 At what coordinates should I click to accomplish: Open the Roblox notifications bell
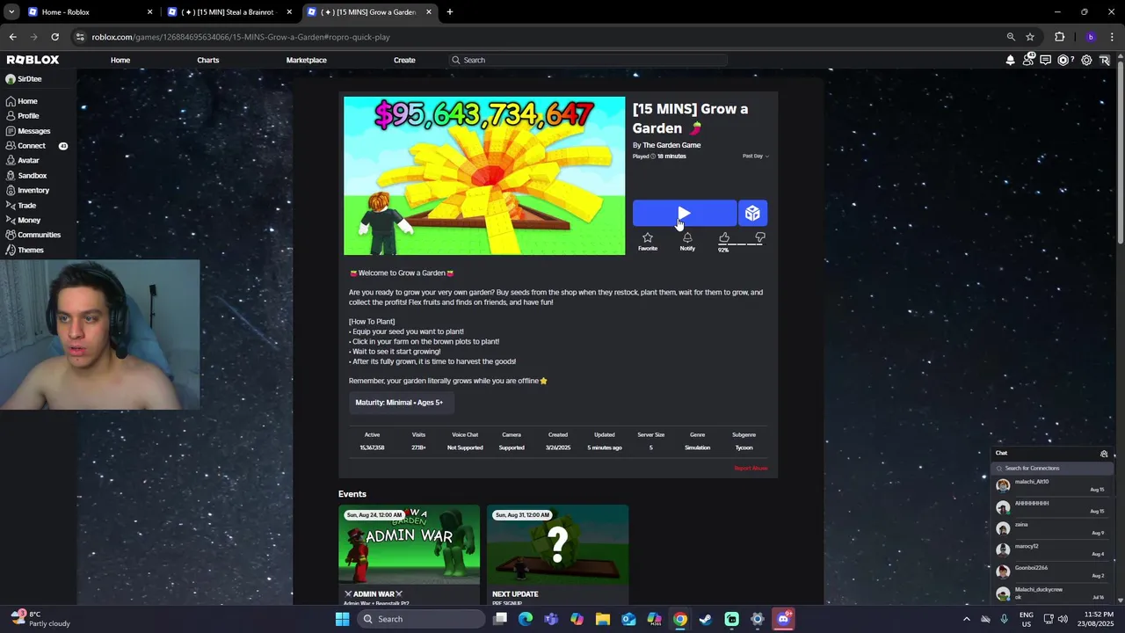(x=1011, y=60)
